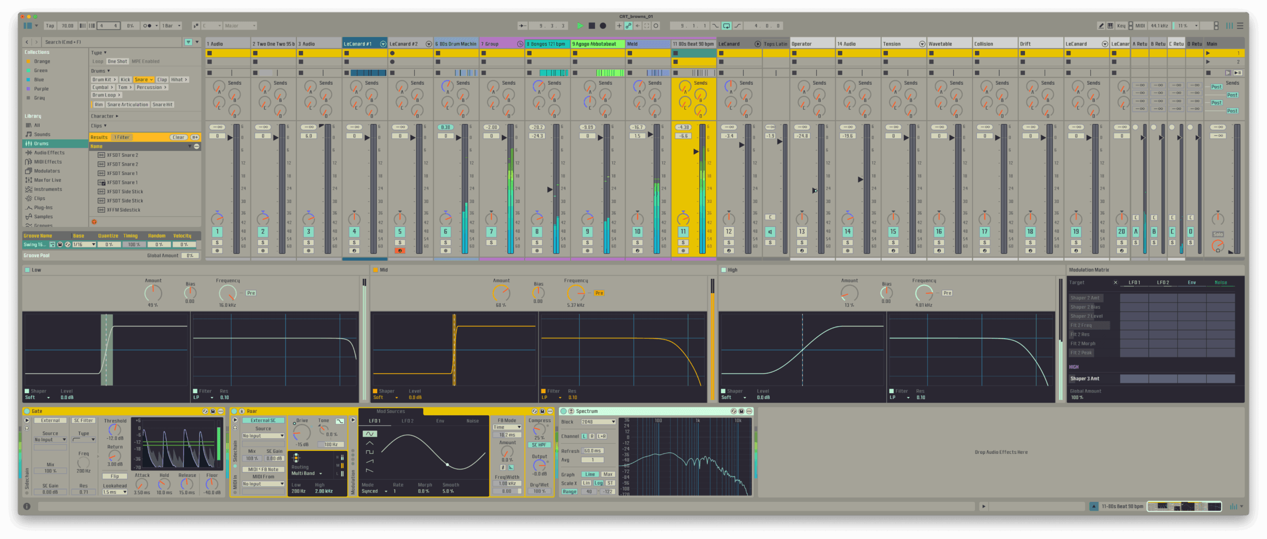
Task: Click the One Shot type filter
Action: pos(117,61)
